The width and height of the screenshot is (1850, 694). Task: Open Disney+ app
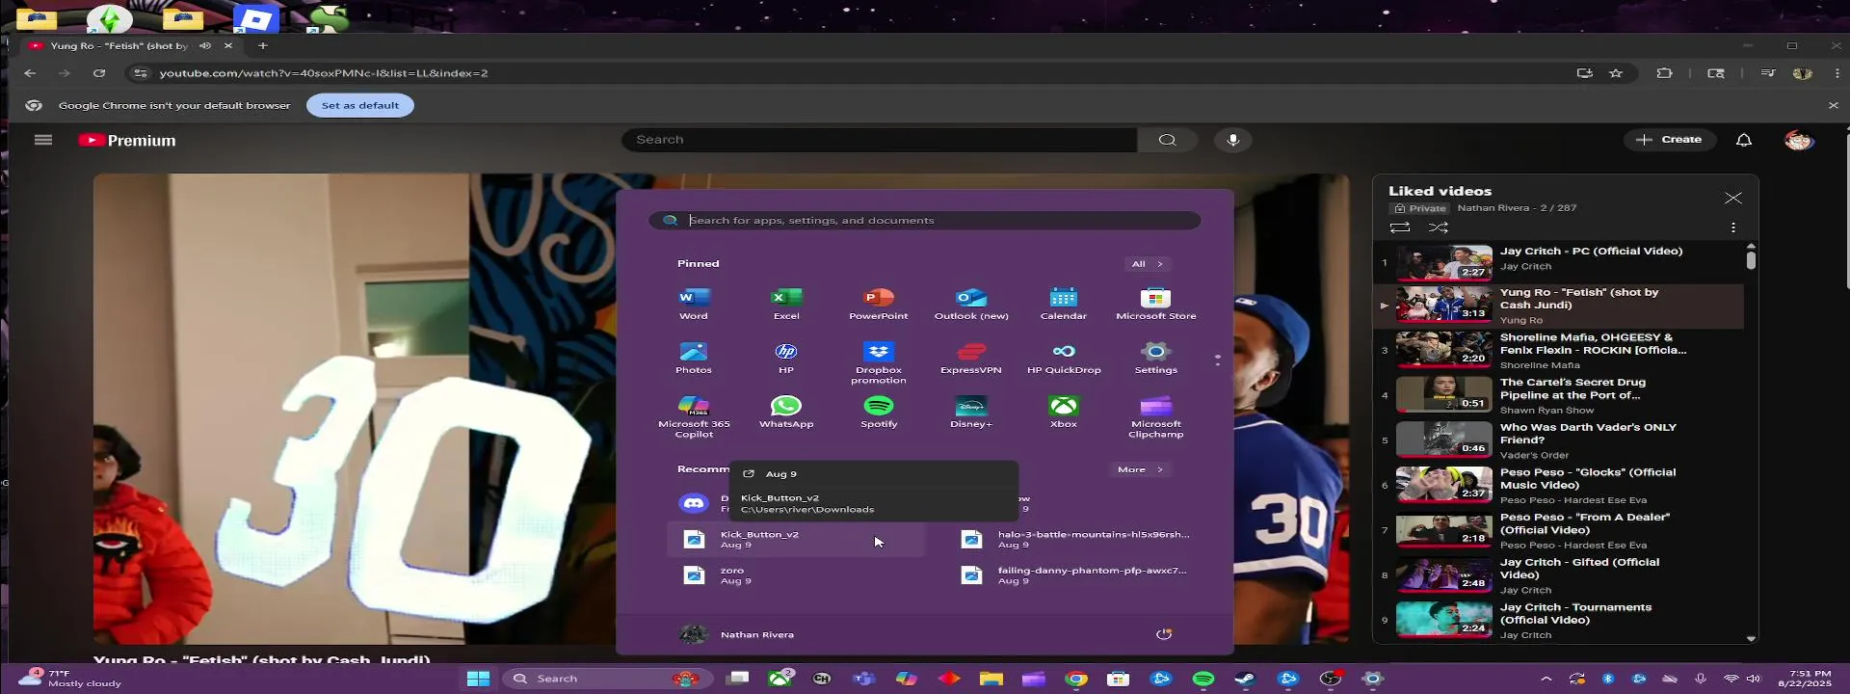coord(971,412)
